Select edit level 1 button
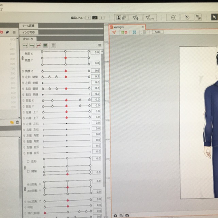Image resolution: width=218 pixels, height=218 pixels. pos(88,17)
